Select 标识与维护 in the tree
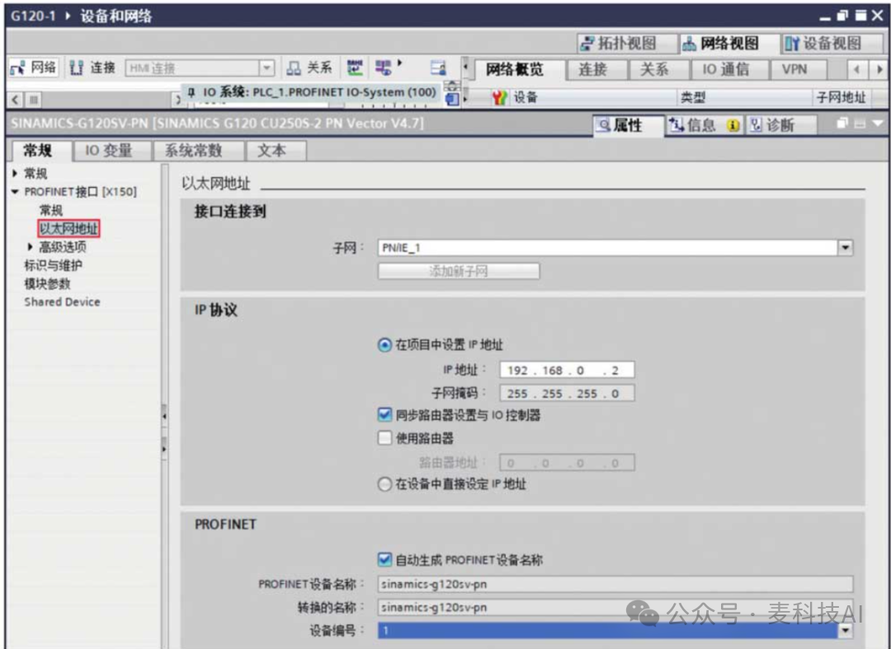 click(x=53, y=266)
